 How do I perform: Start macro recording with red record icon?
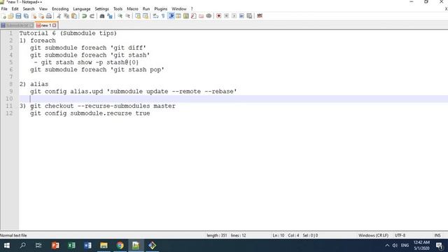219,16
